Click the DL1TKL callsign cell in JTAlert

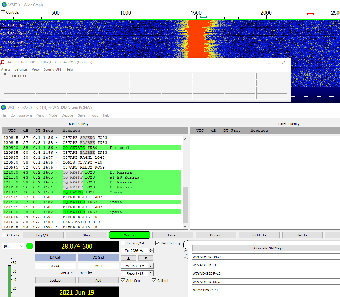(x=19, y=76)
